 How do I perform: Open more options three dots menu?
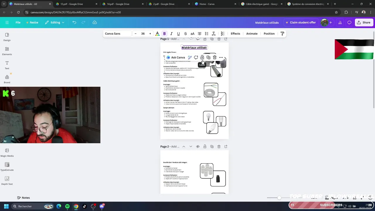(x=221, y=57)
